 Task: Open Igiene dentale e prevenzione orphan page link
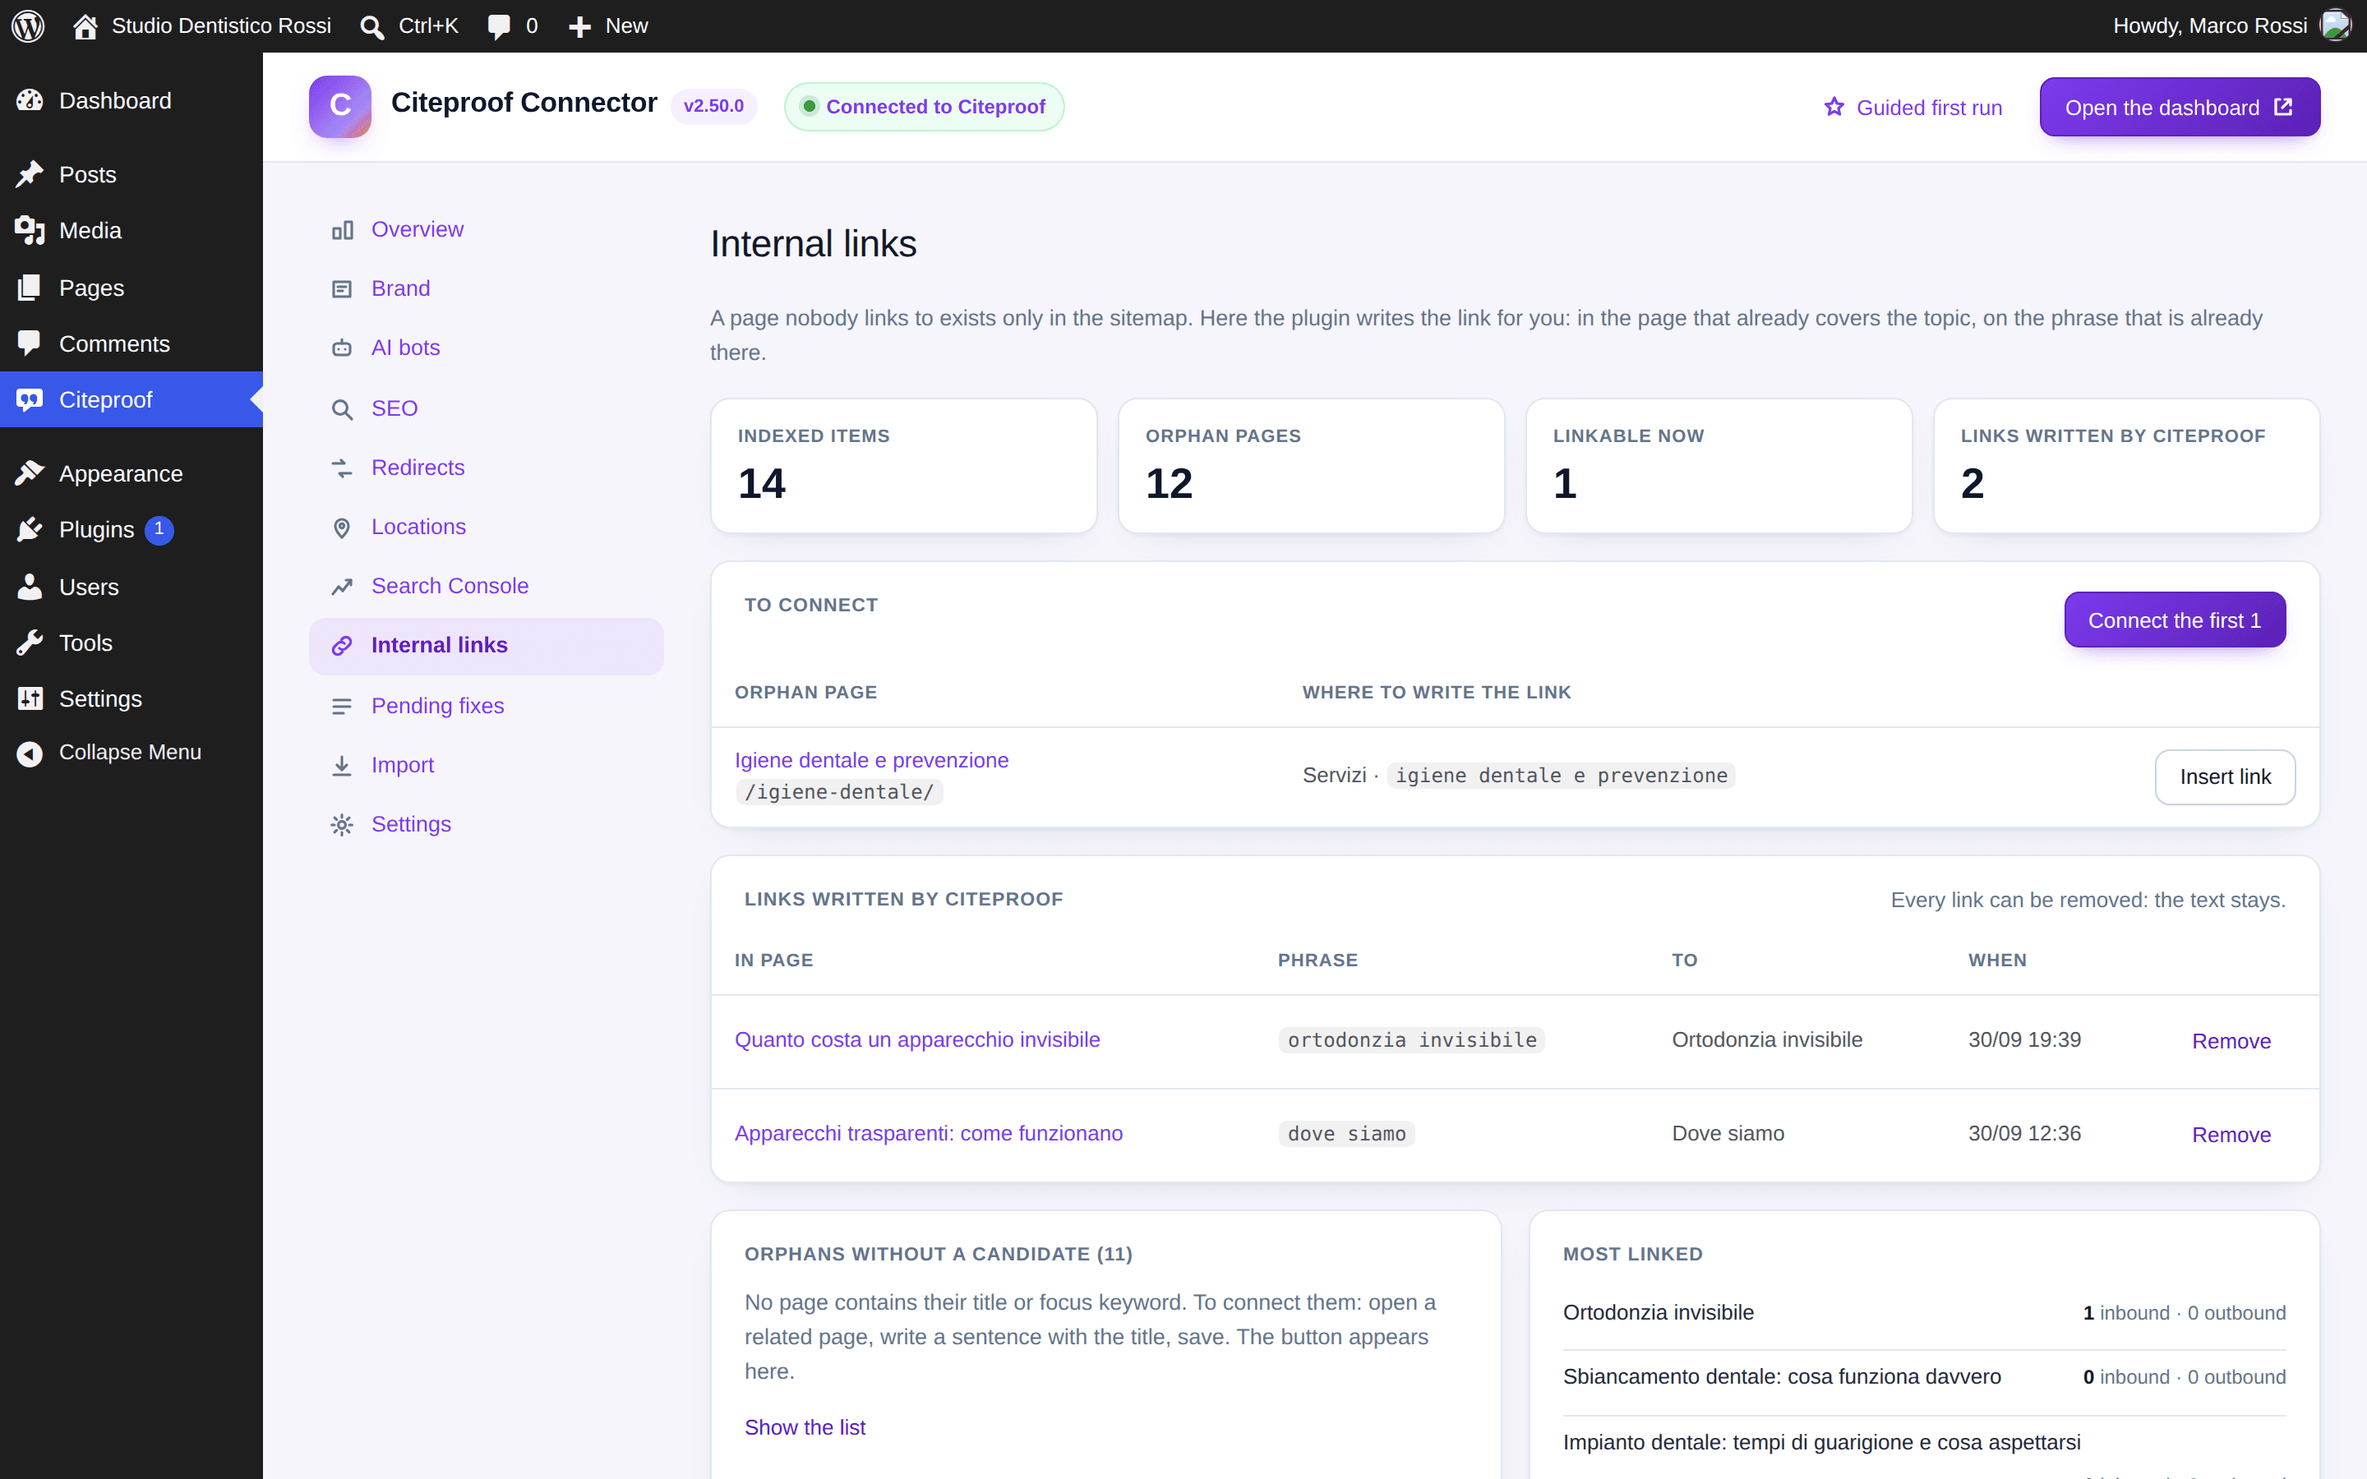[871, 760]
